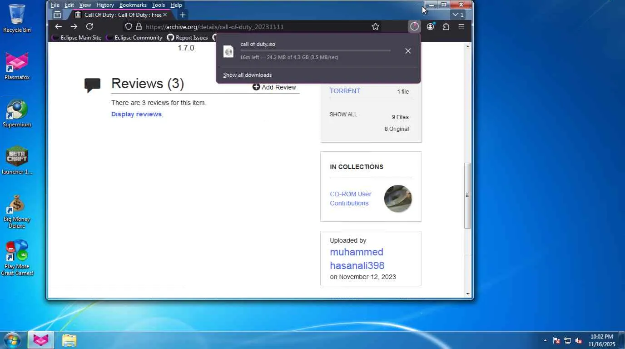Close the Call Of Duty tab
The height and width of the screenshot is (349, 625).
pos(165,15)
